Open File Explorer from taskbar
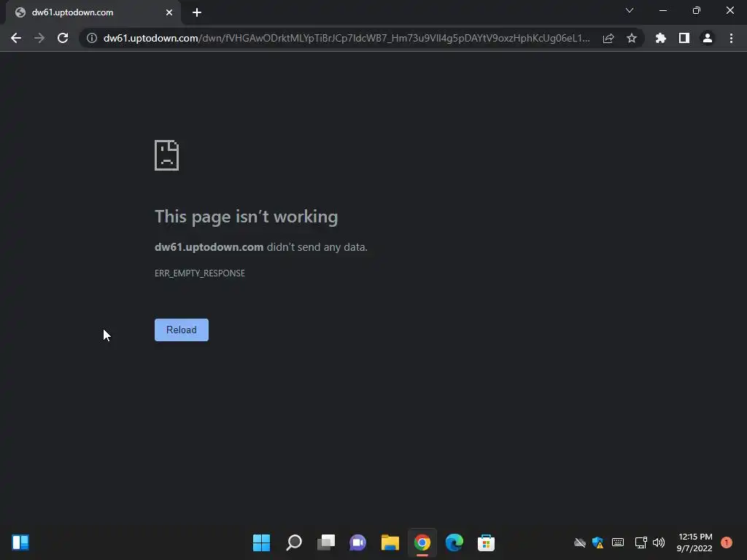Screen dimensions: 747x560 point(390,542)
